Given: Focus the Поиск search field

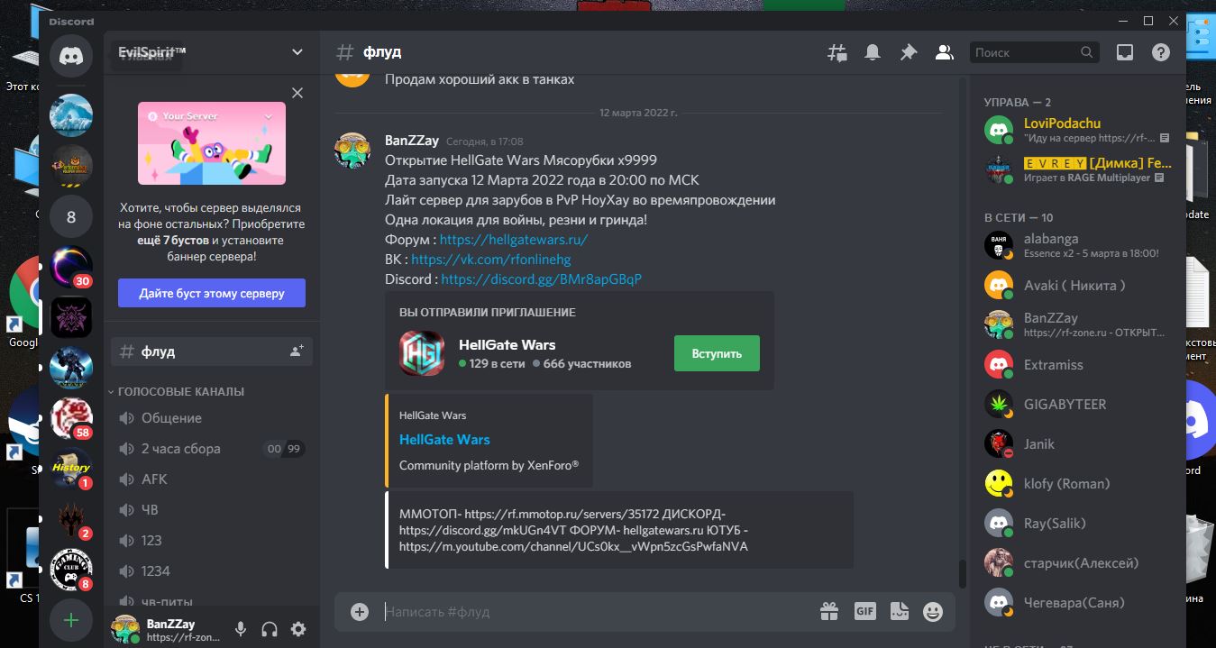Looking at the screenshot, I should point(1035,53).
